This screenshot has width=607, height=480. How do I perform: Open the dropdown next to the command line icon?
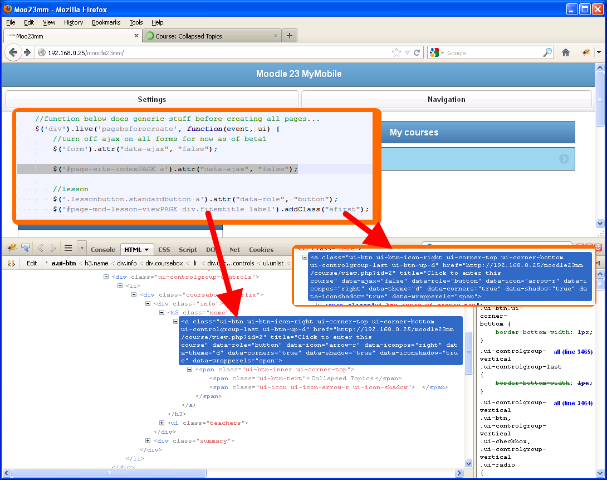click(82, 248)
